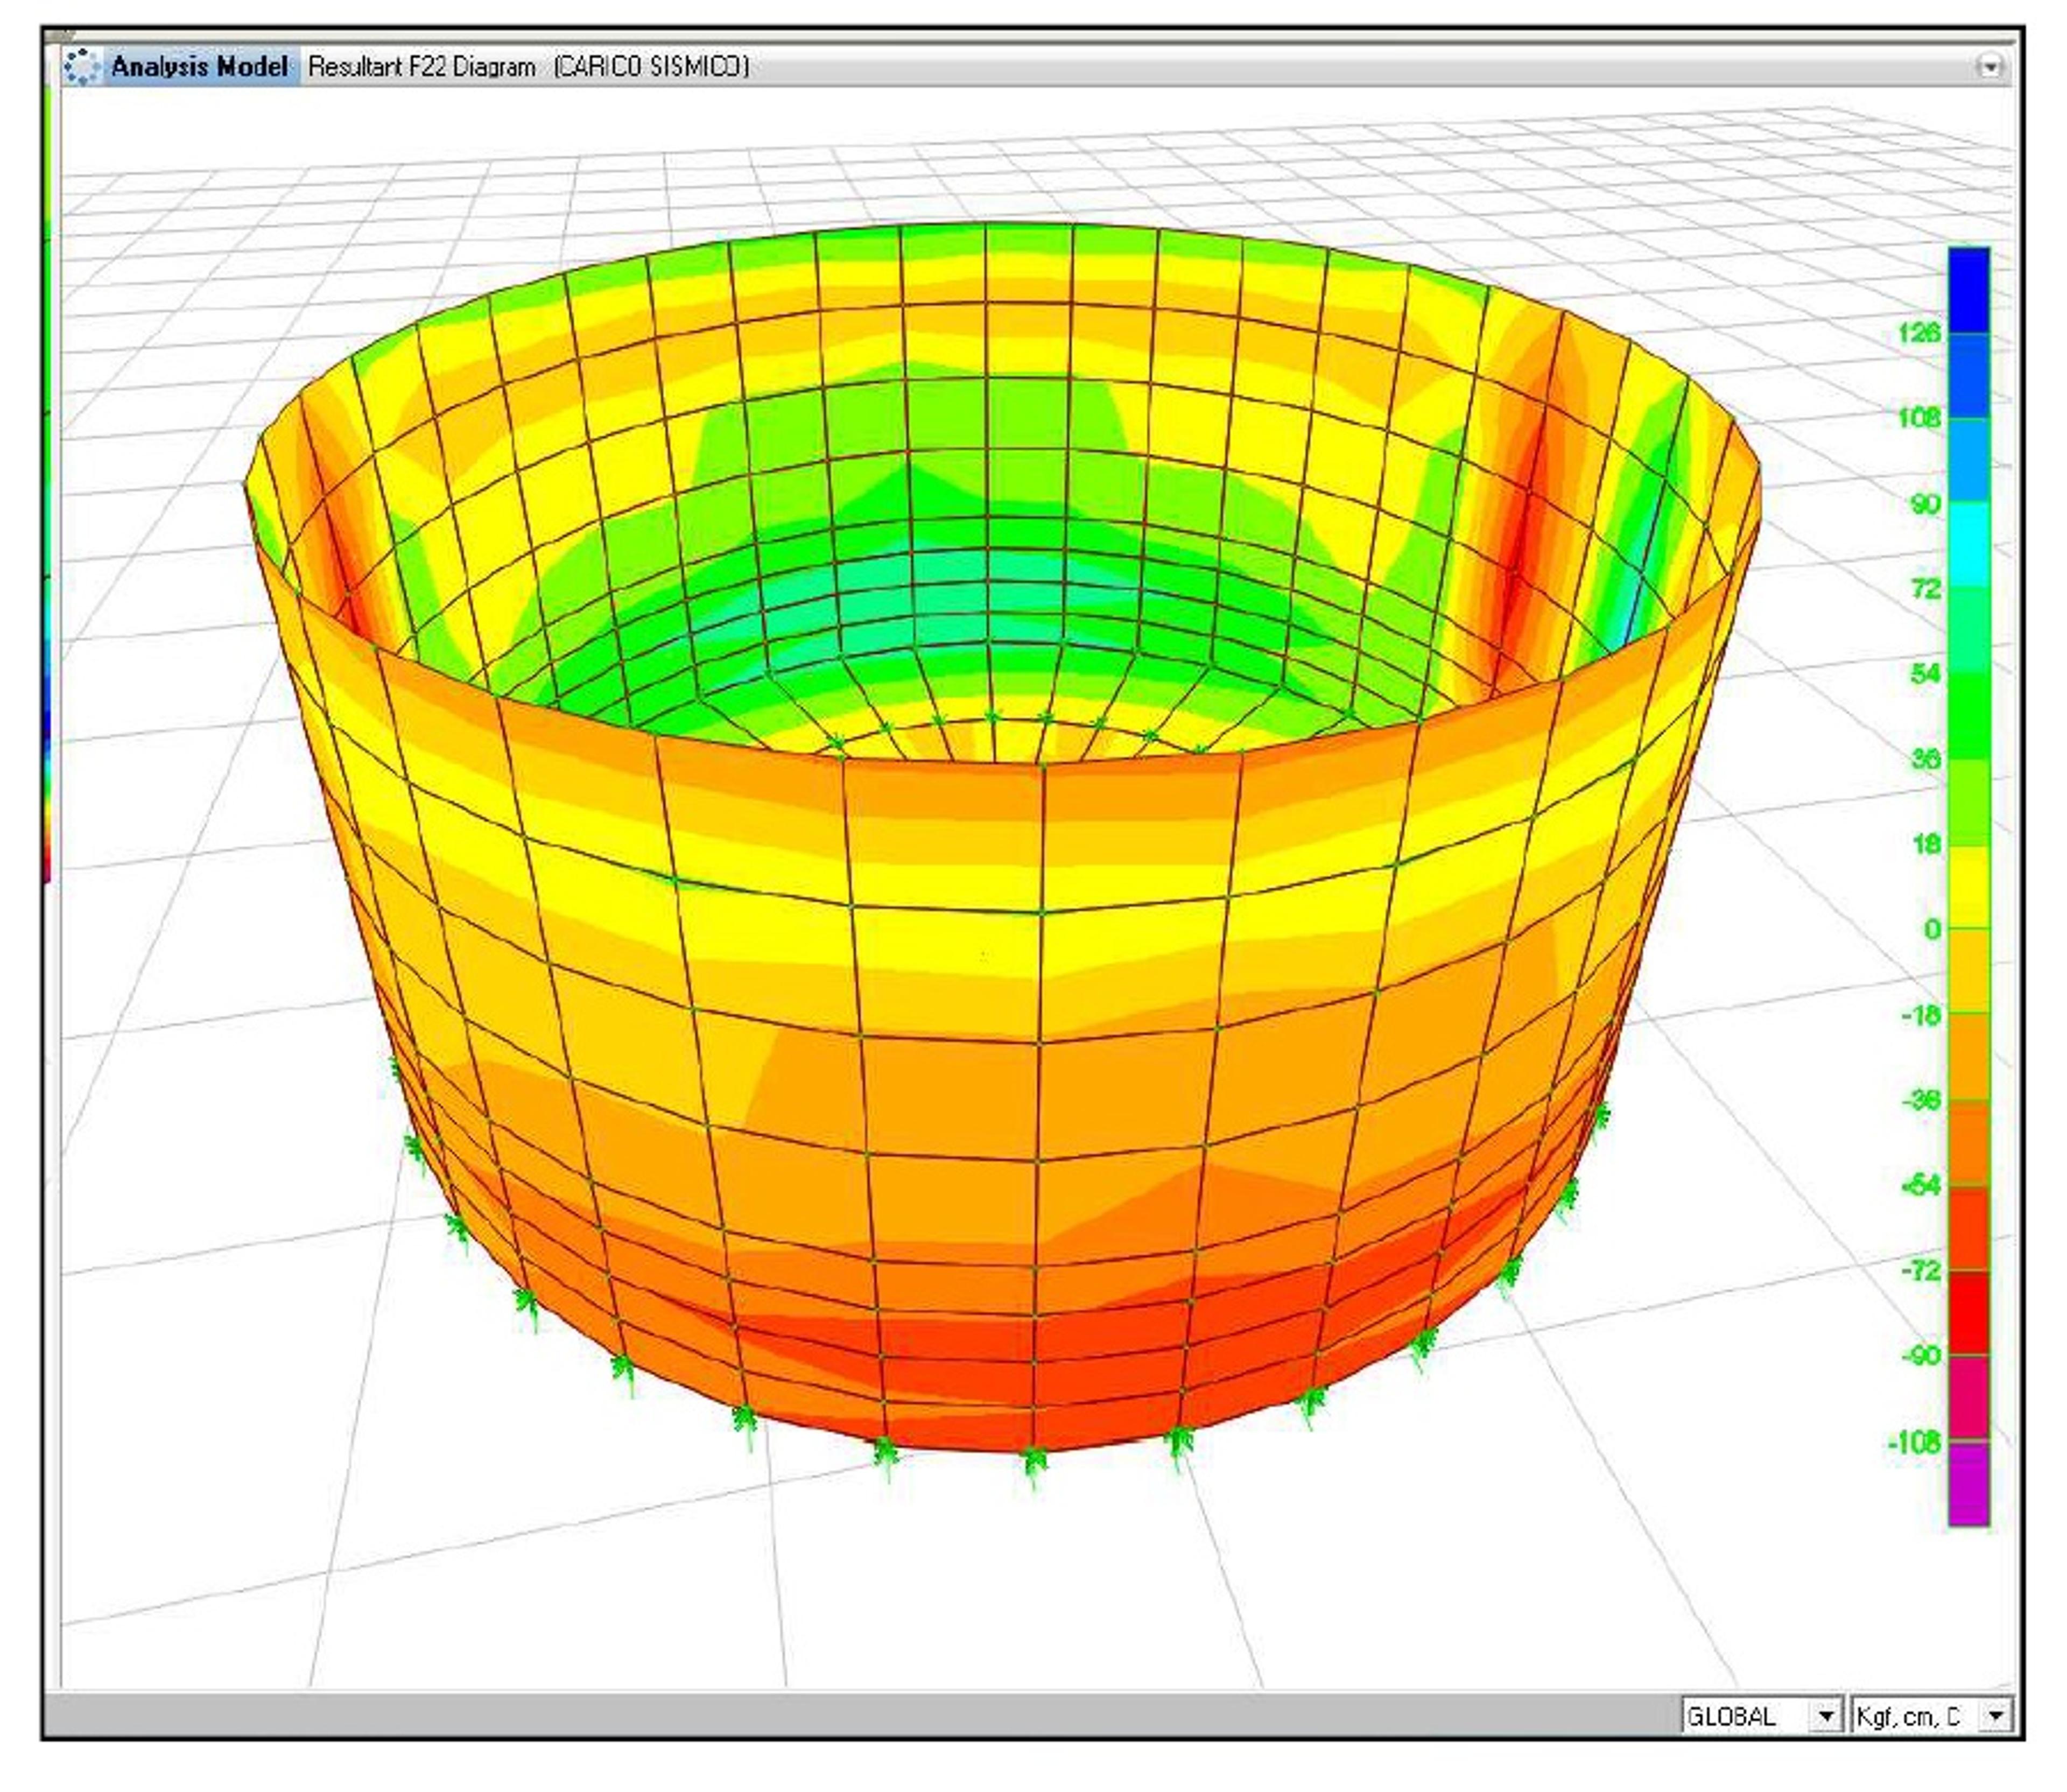The image size is (2067, 1792).
Task: Pick the magenta legend swatch between -90 and -108
Action: [1969, 1398]
